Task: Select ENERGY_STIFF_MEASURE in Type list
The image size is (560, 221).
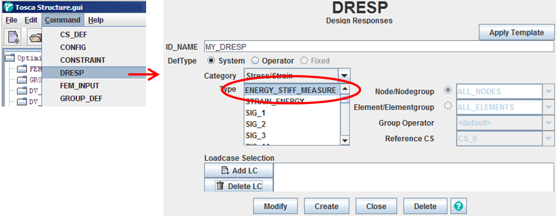Action: [x=292, y=91]
